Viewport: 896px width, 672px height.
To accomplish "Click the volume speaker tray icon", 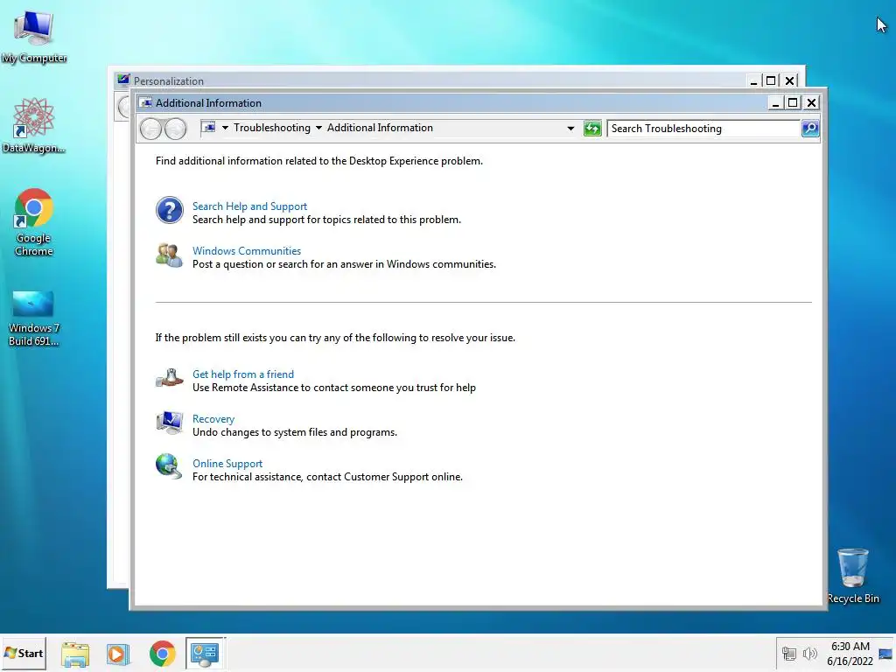I will (x=809, y=654).
